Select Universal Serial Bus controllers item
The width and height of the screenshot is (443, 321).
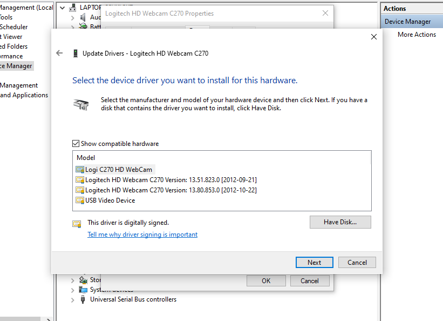point(133,299)
